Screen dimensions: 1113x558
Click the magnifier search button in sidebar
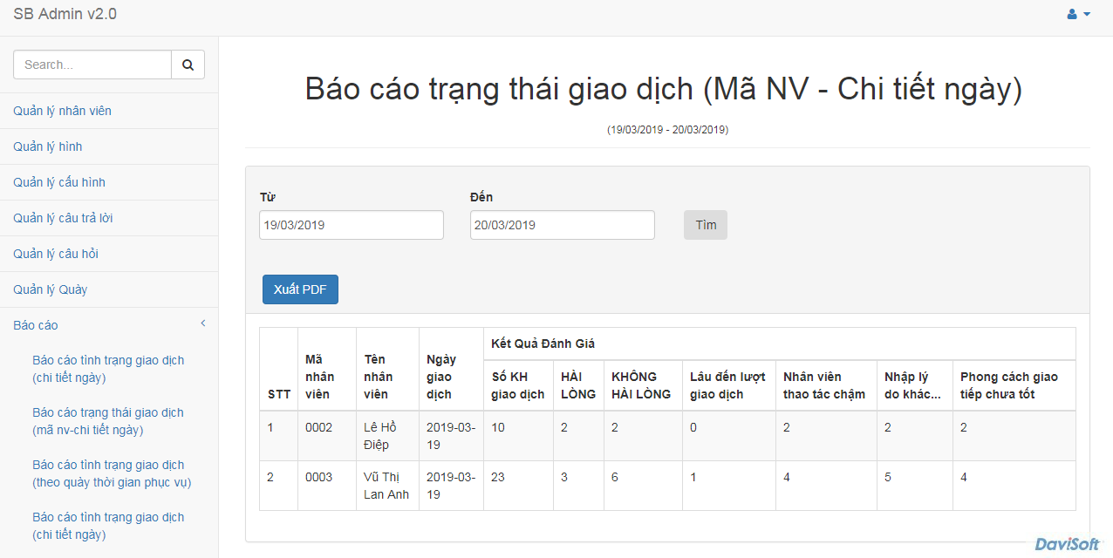click(188, 65)
